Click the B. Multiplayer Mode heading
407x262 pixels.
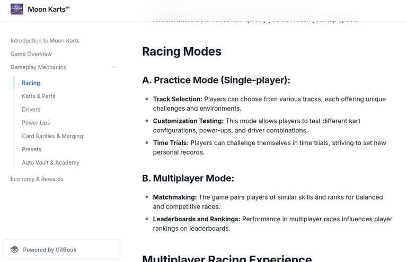[188, 178]
